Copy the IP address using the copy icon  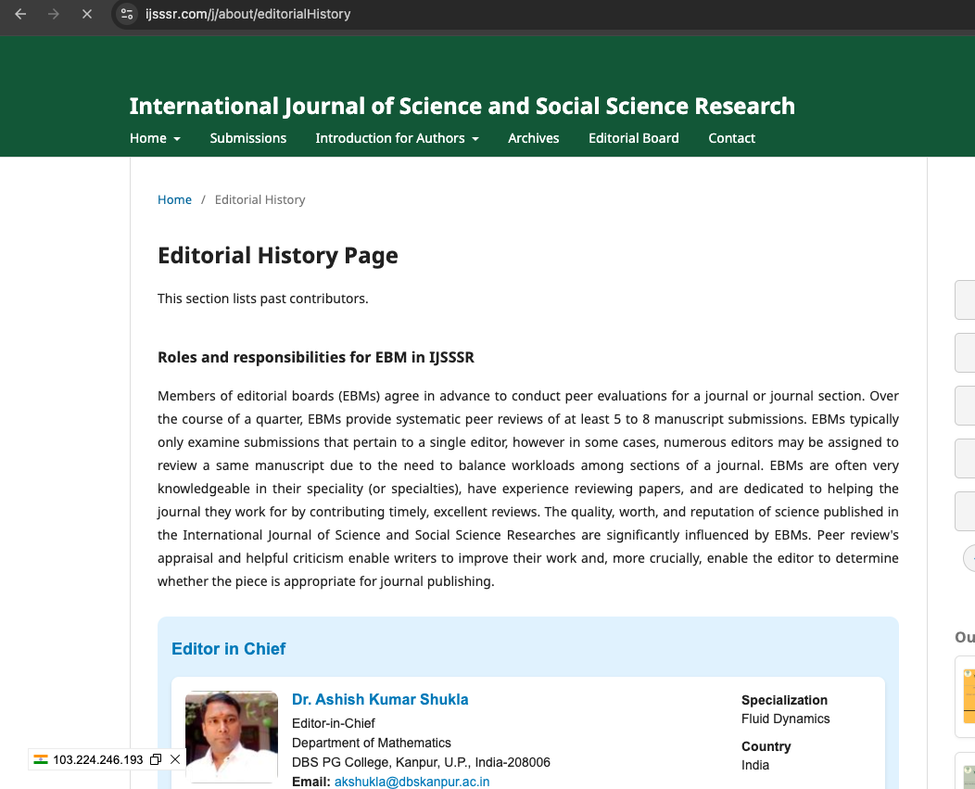(x=156, y=759)
